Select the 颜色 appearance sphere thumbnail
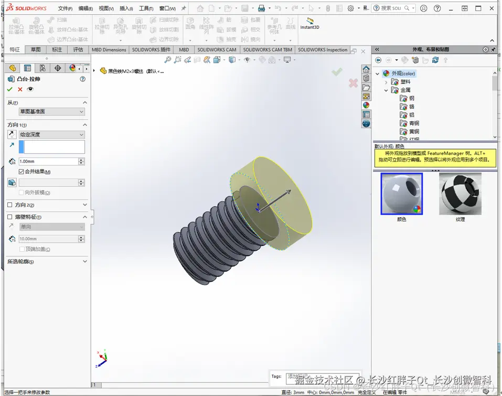 coord(401,194)
